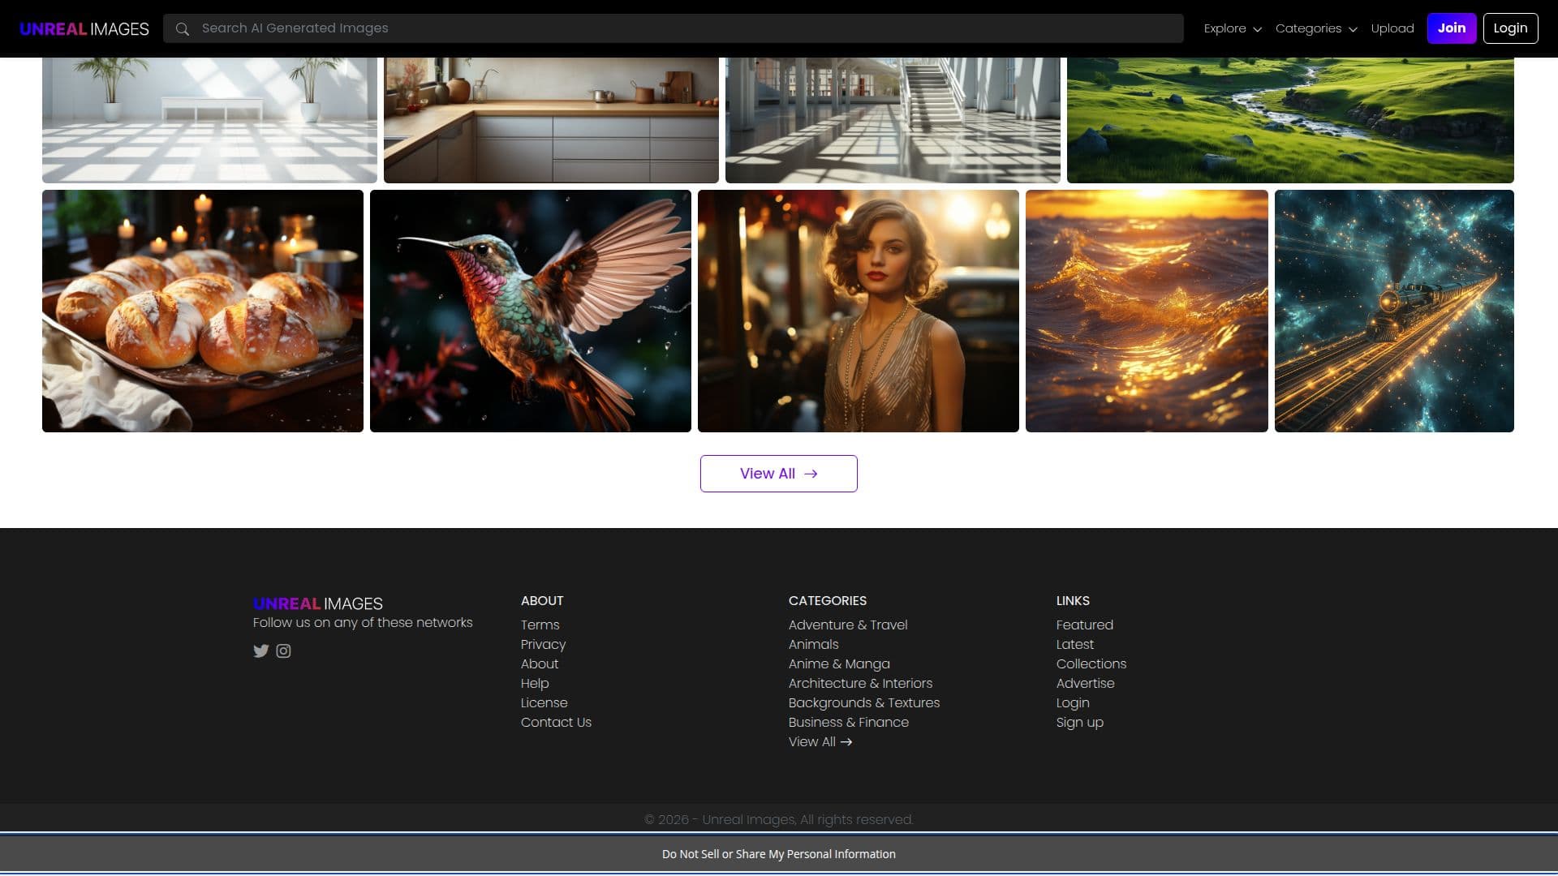Screen dimensions: 1558x876
Task: Open the Instagram icon in the footer
Action: point(283,651)
